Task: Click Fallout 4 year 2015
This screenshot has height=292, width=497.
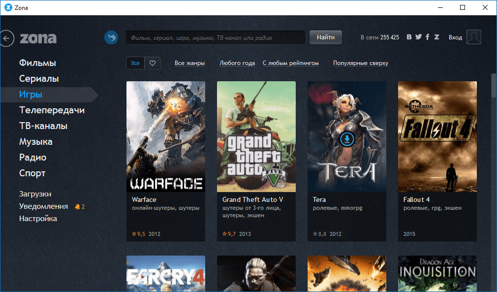Action: point(409,234)
